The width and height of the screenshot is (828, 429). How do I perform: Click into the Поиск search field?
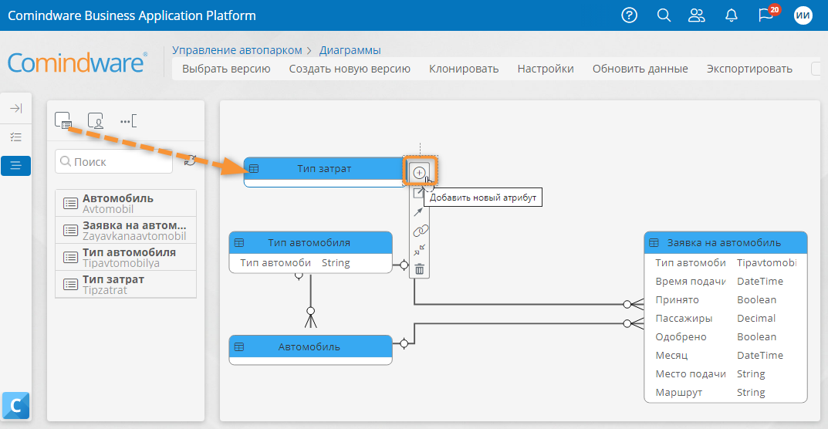pyautogui.click(x=113, y=161)
